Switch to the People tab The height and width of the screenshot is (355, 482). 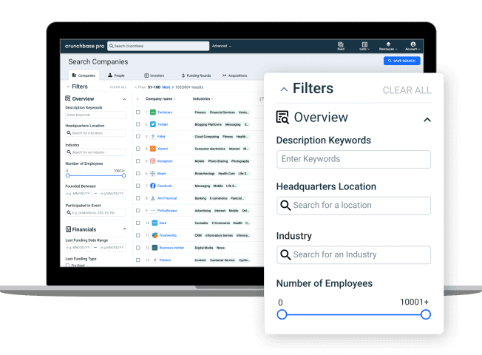(116, 75)
